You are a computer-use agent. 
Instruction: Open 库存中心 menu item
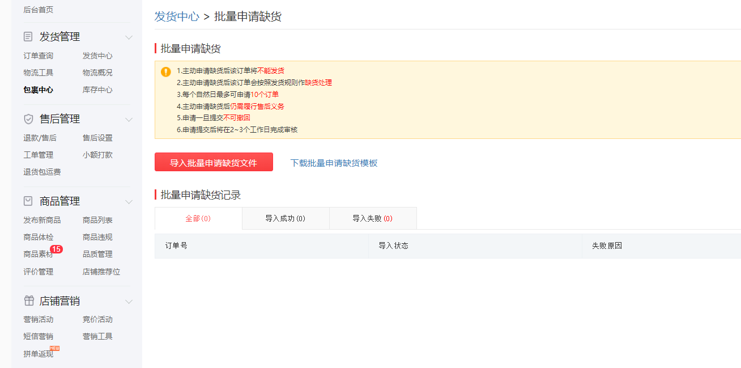pyautogui.click(x=97, y=90)
